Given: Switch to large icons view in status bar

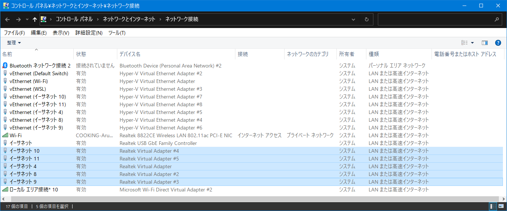Looking at the screenshot, I should 501,206.
